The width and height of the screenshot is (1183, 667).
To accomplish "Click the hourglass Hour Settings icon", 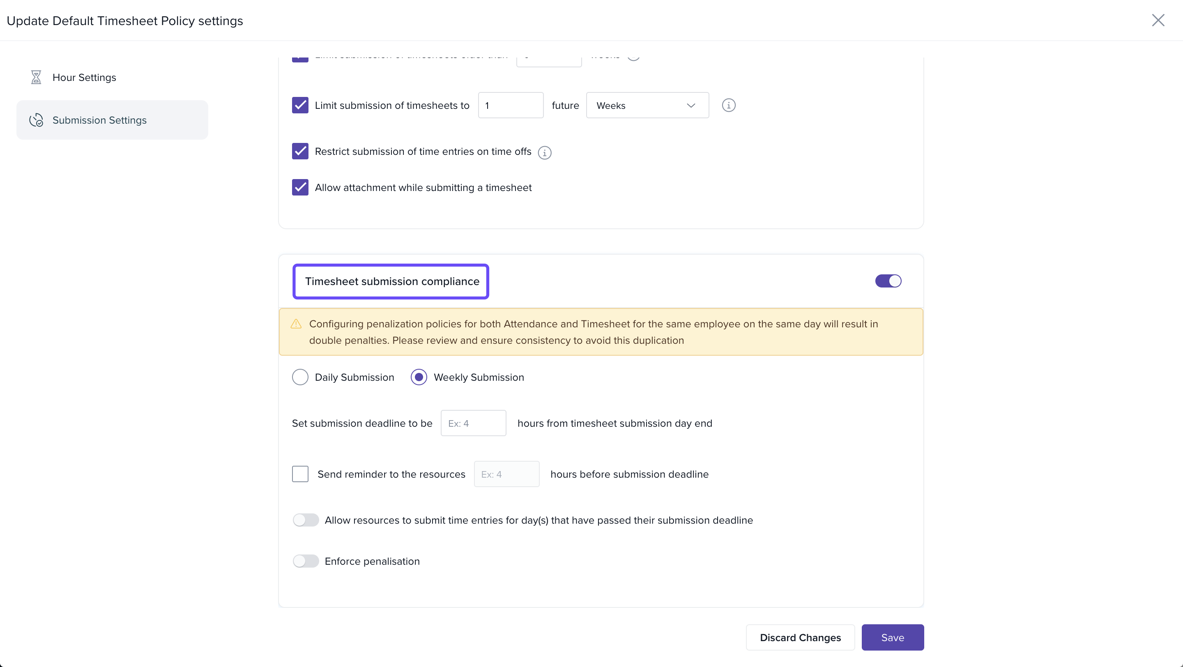I will pyautogui.click(x=36, y=77).
